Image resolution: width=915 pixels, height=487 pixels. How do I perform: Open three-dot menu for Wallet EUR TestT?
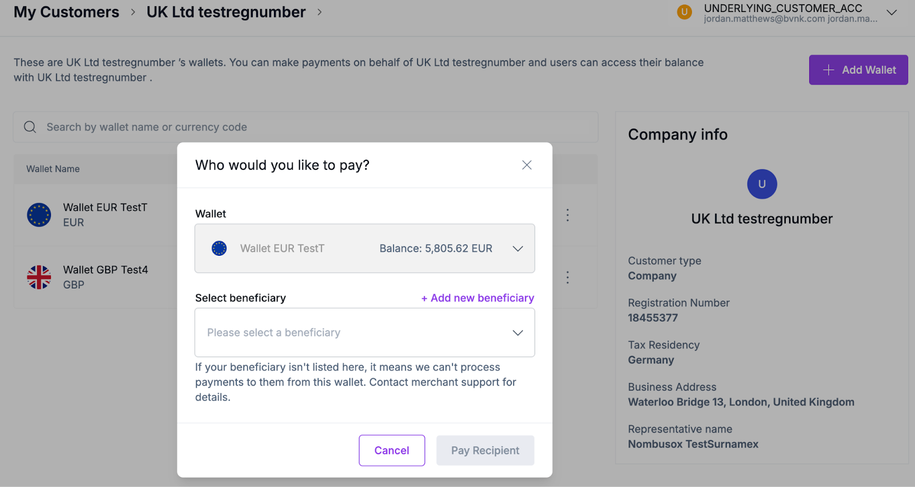coord(567,215)
